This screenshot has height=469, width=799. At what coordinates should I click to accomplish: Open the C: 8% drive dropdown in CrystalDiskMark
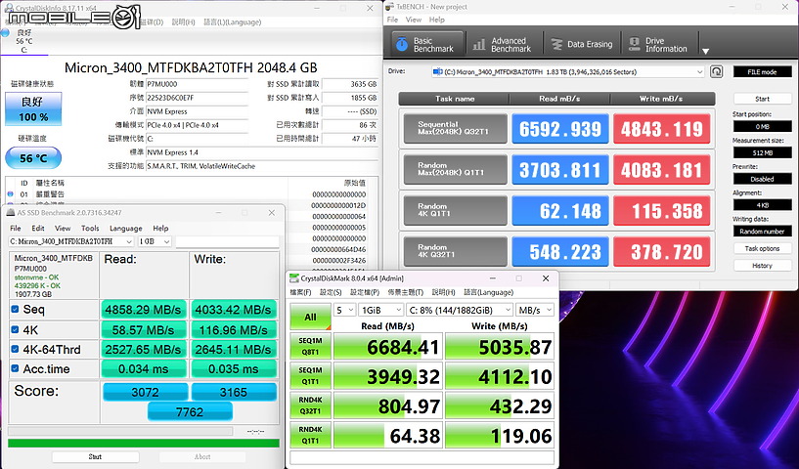(459, 310)
